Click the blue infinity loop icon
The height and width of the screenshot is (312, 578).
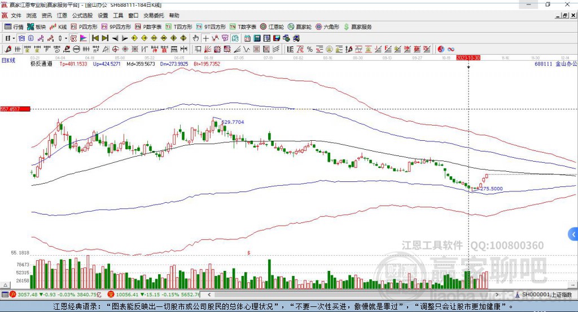(451, 49)
